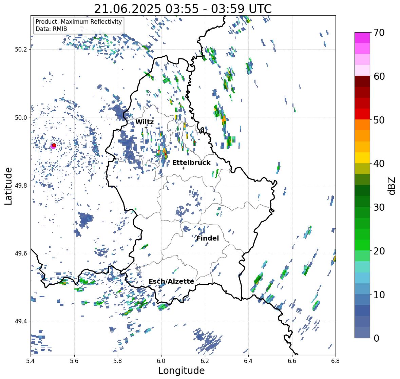Click the 50.0 latitude tick label
400x379 pixels.
click(21, 118)
